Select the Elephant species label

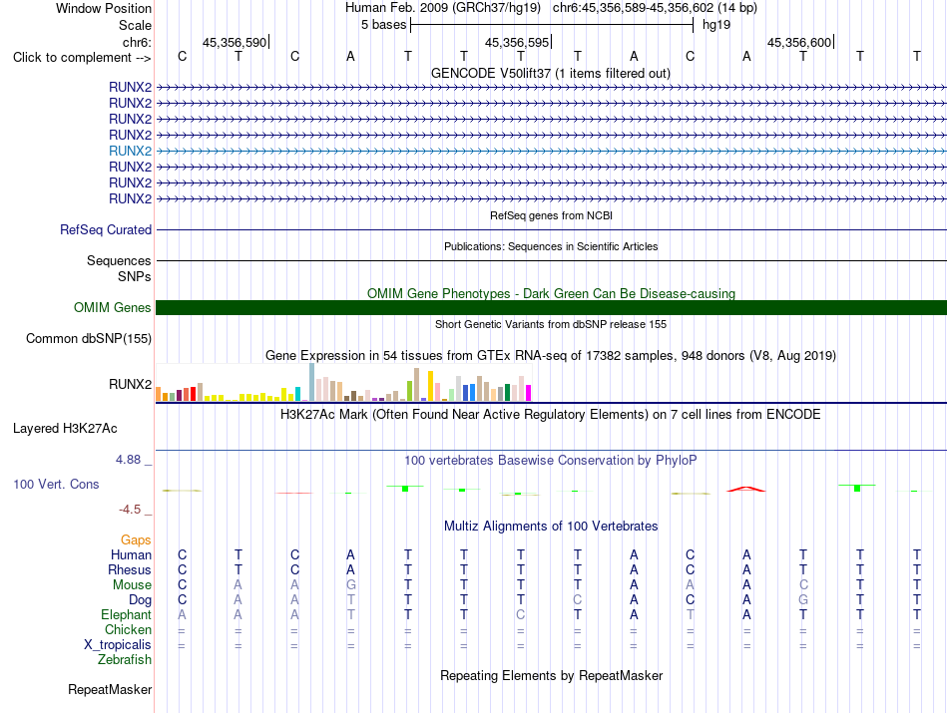[x=126, y=614]
